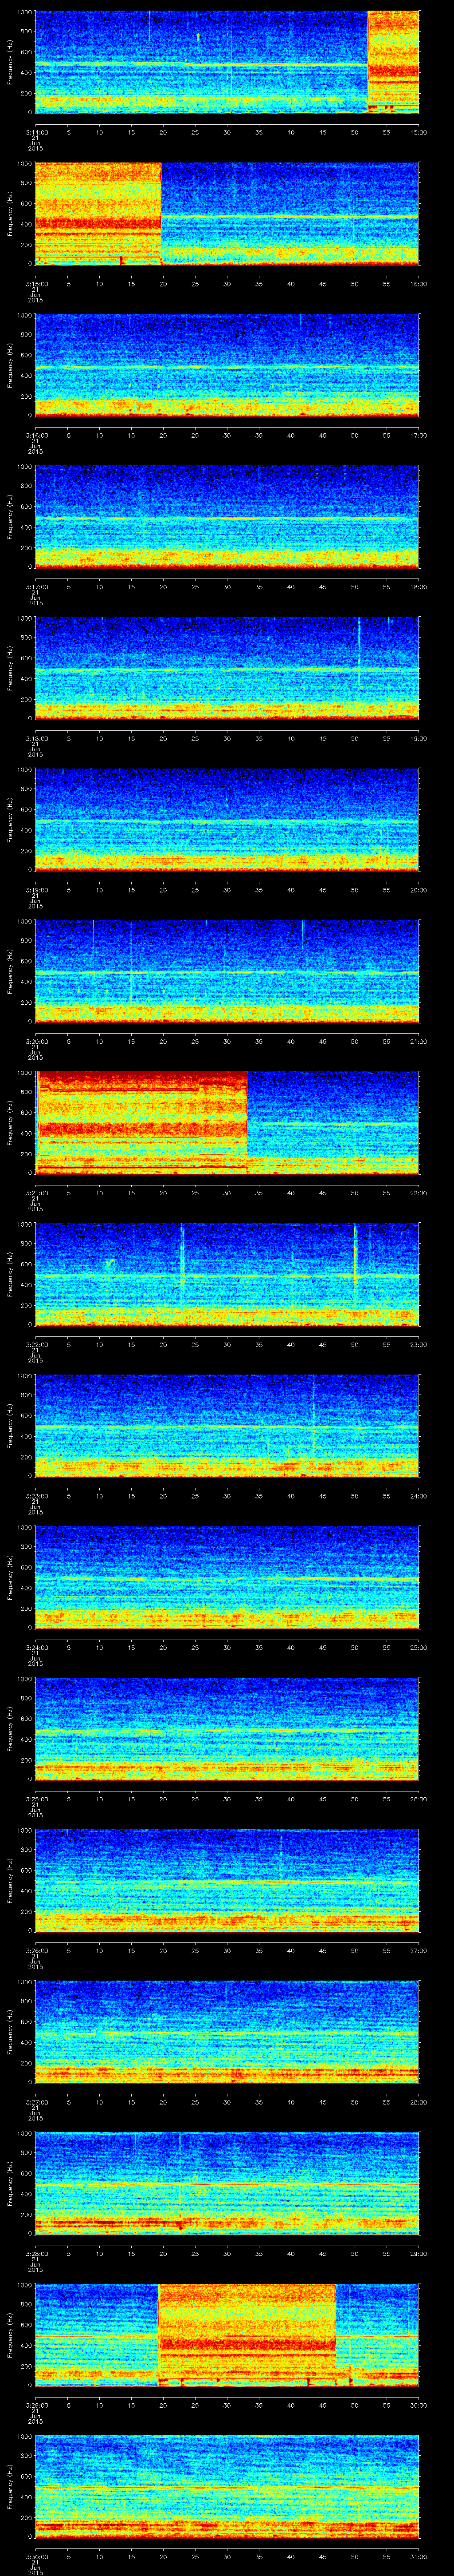
Task: Click the '3:18:00' start time label
Action: (x=36, y=738)
